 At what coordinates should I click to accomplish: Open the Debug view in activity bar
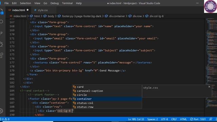pyautogui.click(x=1, y=44)
